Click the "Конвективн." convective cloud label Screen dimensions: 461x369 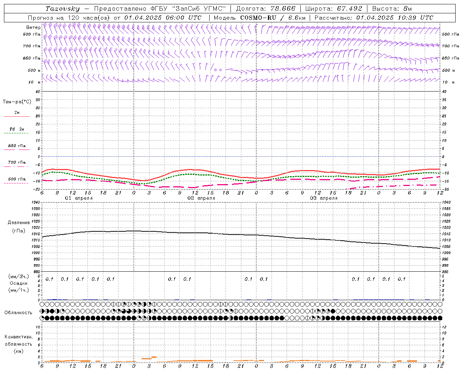point(18,337)
